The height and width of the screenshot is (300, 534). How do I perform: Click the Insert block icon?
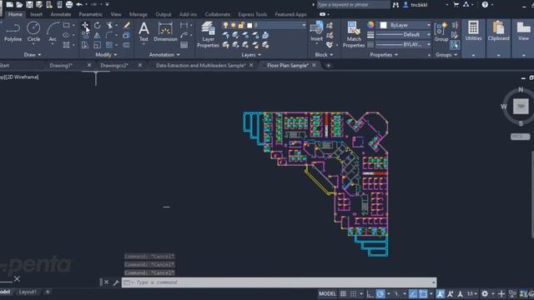[317, 32]
